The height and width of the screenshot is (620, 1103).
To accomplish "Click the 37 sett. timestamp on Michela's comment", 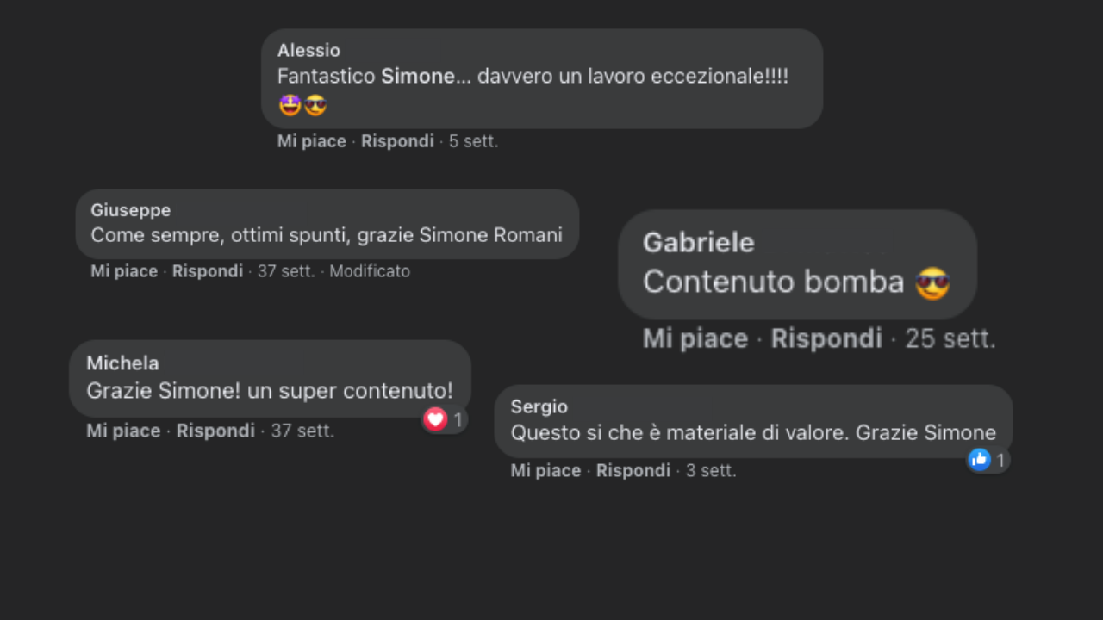I will (x=302, y=431).
